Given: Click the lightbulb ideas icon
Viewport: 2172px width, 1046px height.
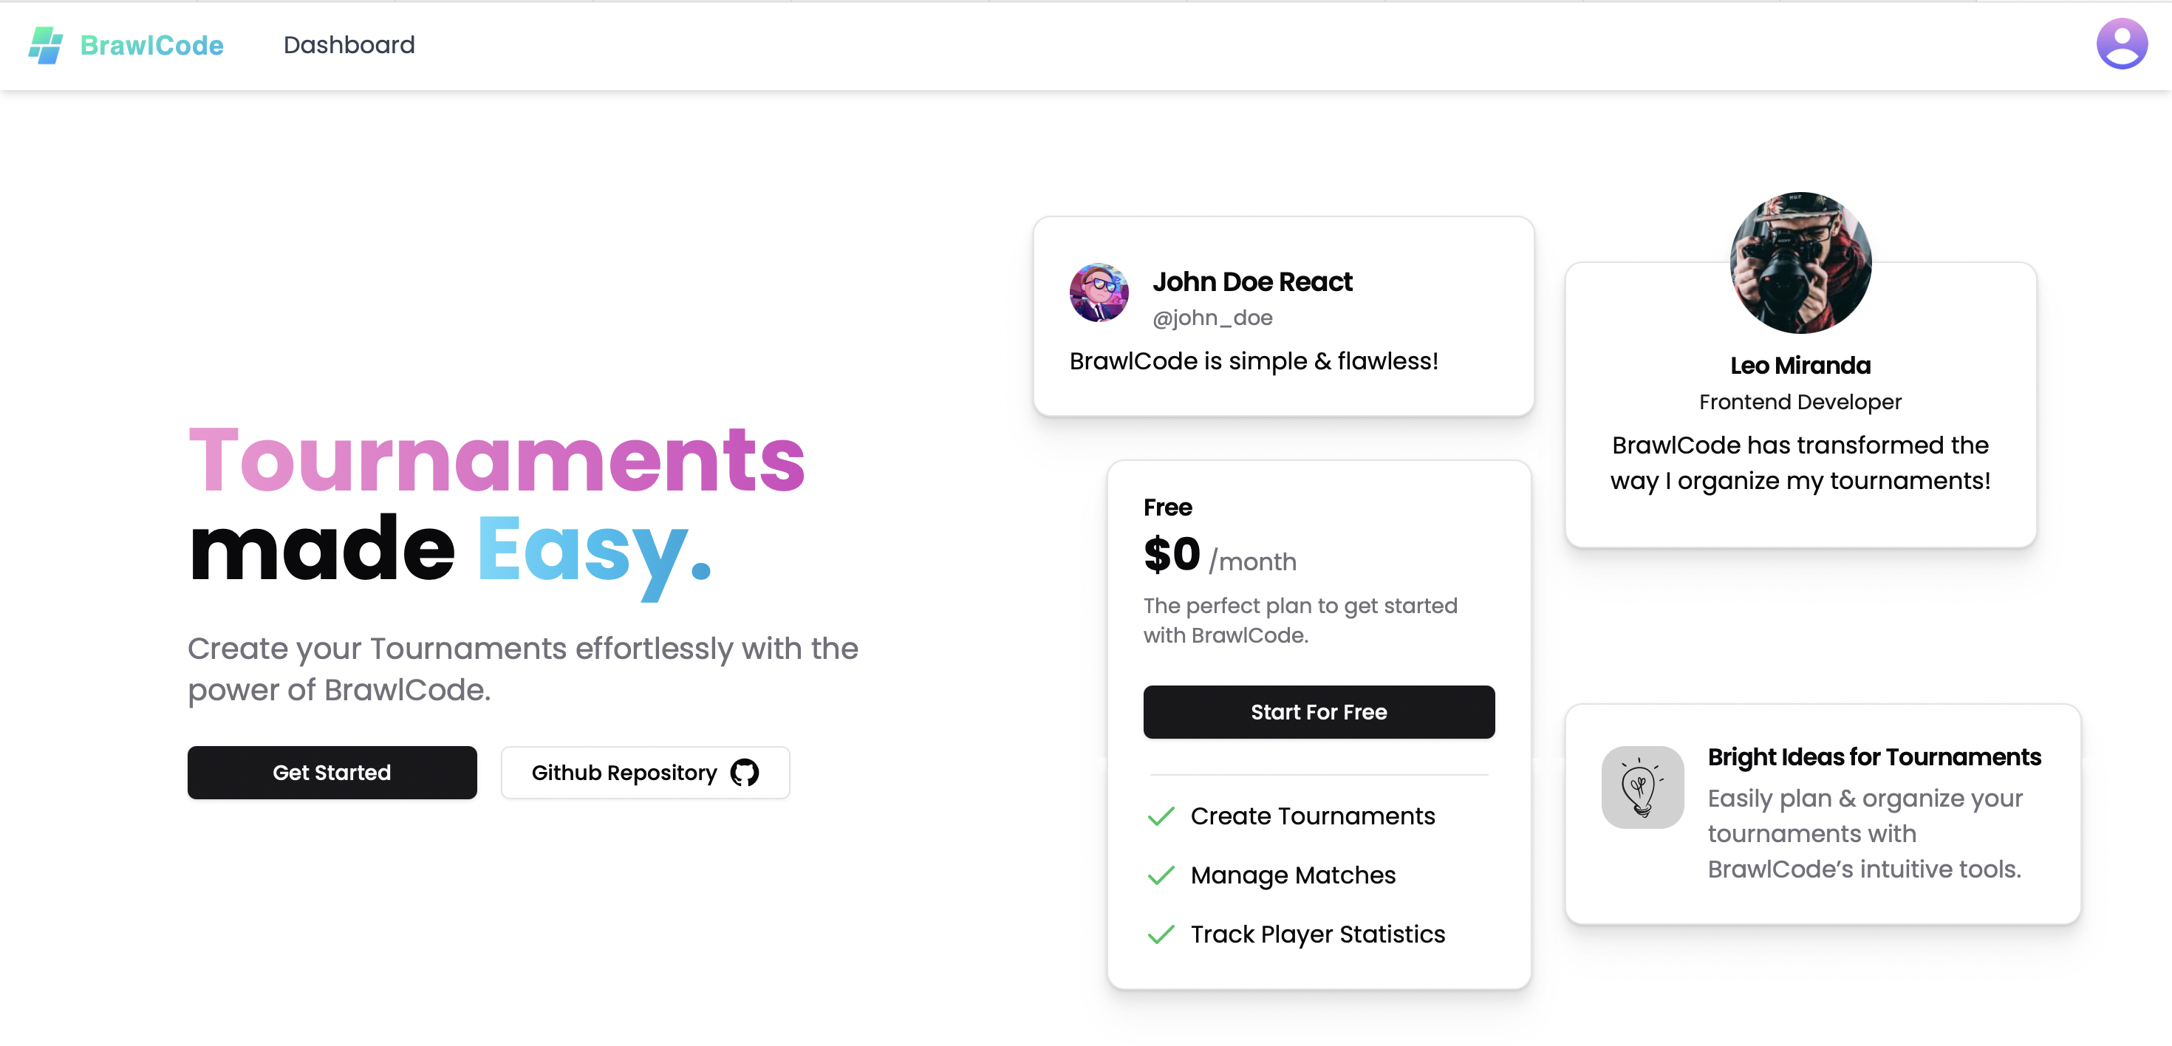Looking at the screenshot, I should point(1642,787).
